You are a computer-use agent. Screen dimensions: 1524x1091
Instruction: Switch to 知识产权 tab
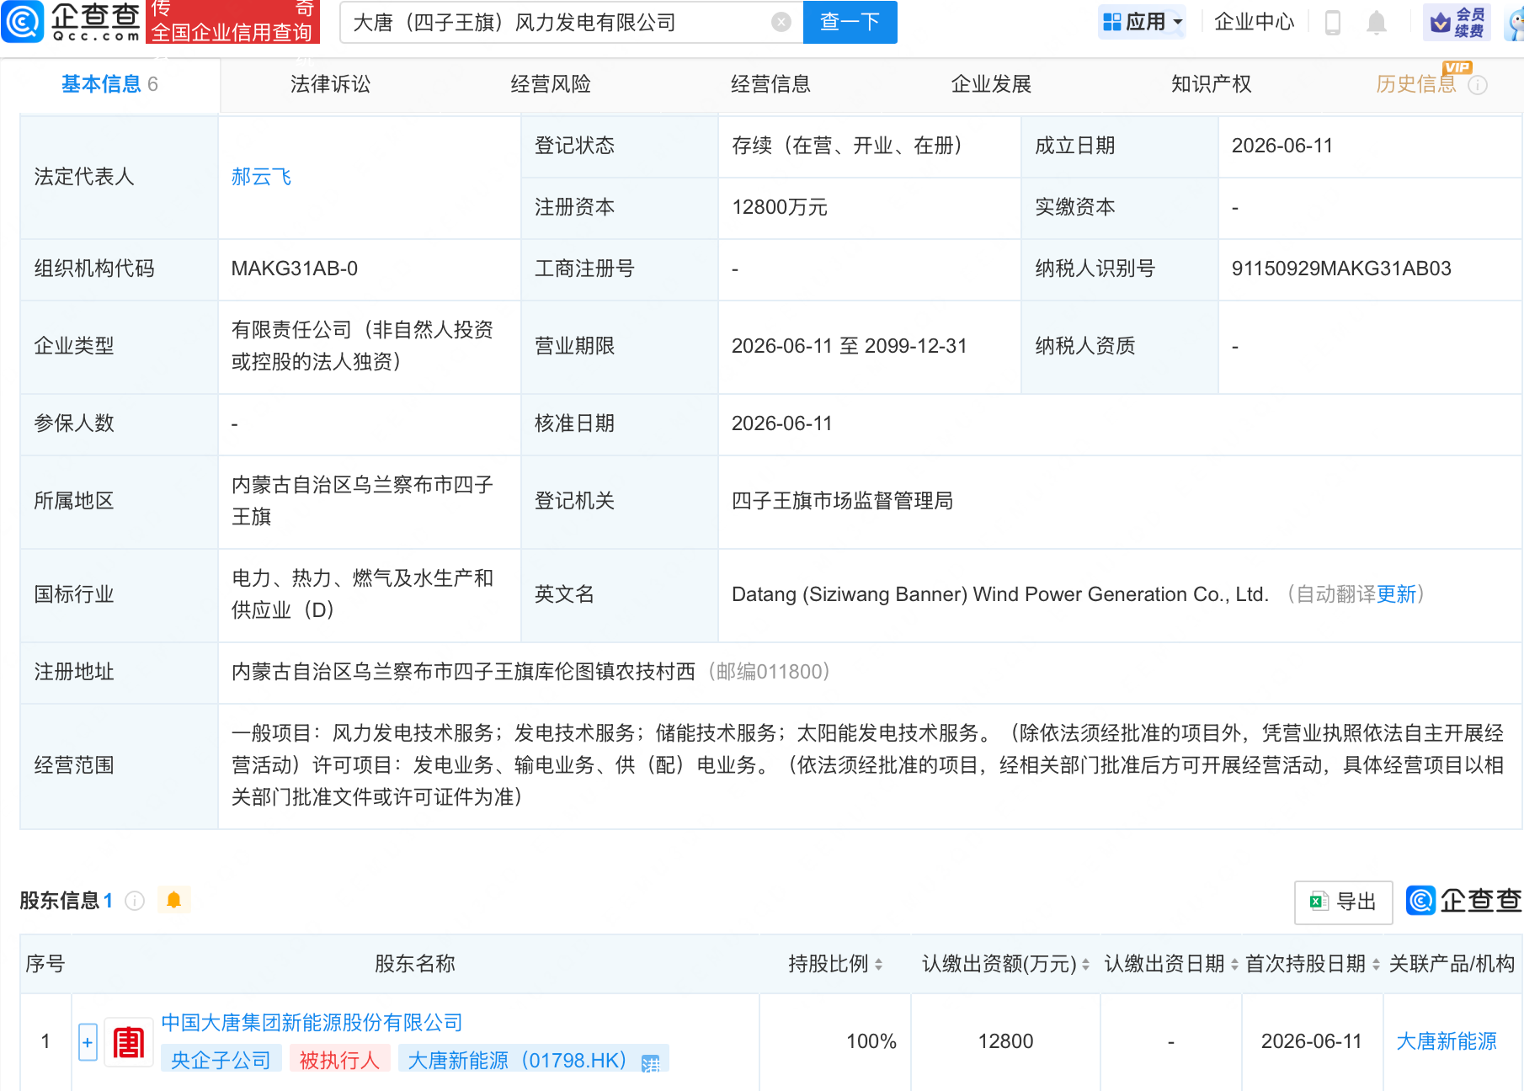(x=1212, y=84)
